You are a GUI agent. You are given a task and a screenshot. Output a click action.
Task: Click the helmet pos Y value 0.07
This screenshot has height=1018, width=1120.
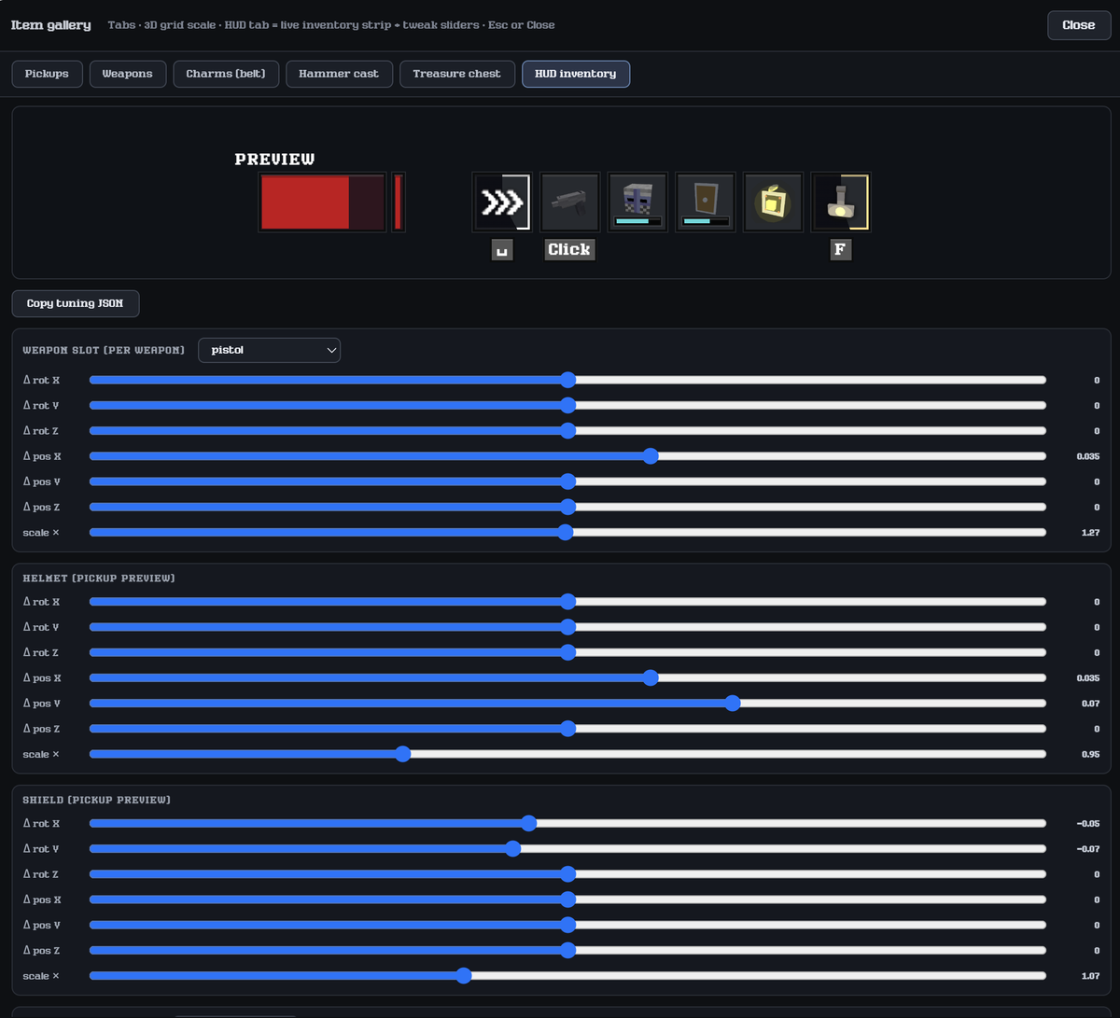tap(1090, 704)
